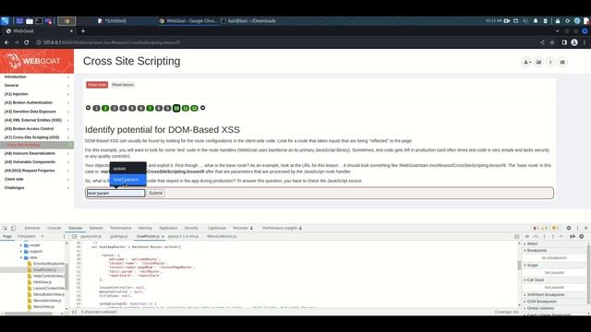Jump to lesson page 1
The height and width of the screenshot is (332, 591).
coord(96,109)
